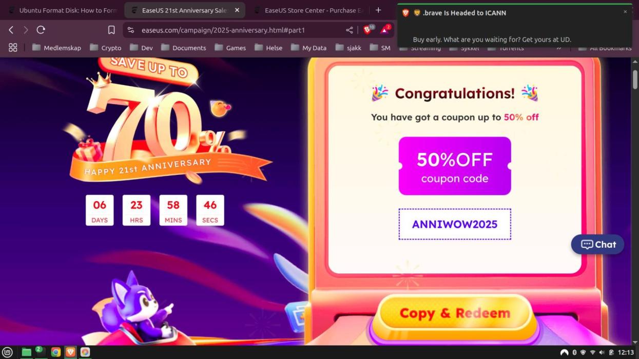Click the share icon in the address bar
Image resolution: width=639 pixels, height=359 pixels.
350,30
